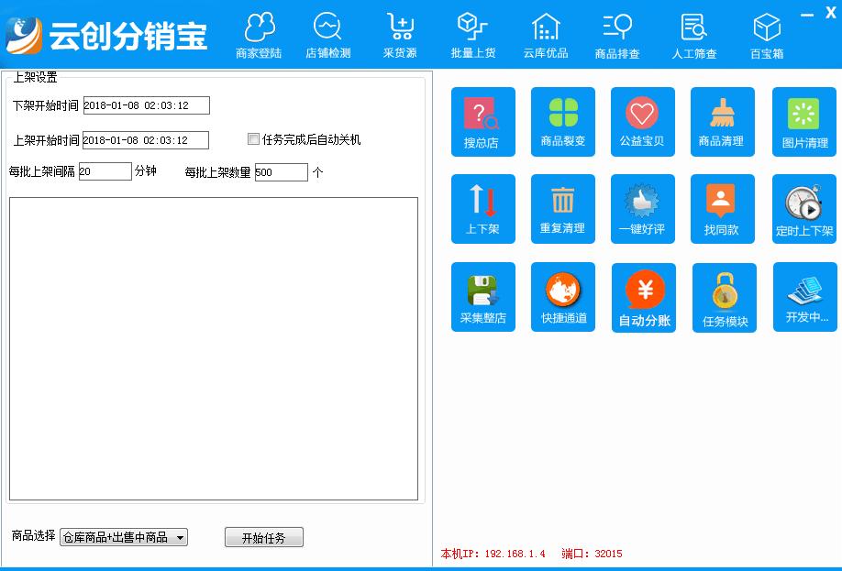Open the 重复清理 tool

click(562, 208)
